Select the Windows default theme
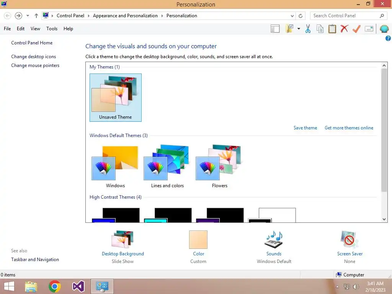 coord(115,167)
